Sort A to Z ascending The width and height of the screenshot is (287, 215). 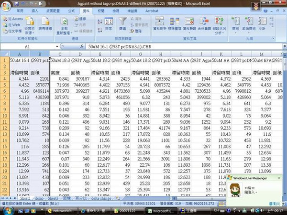point(100,22)
